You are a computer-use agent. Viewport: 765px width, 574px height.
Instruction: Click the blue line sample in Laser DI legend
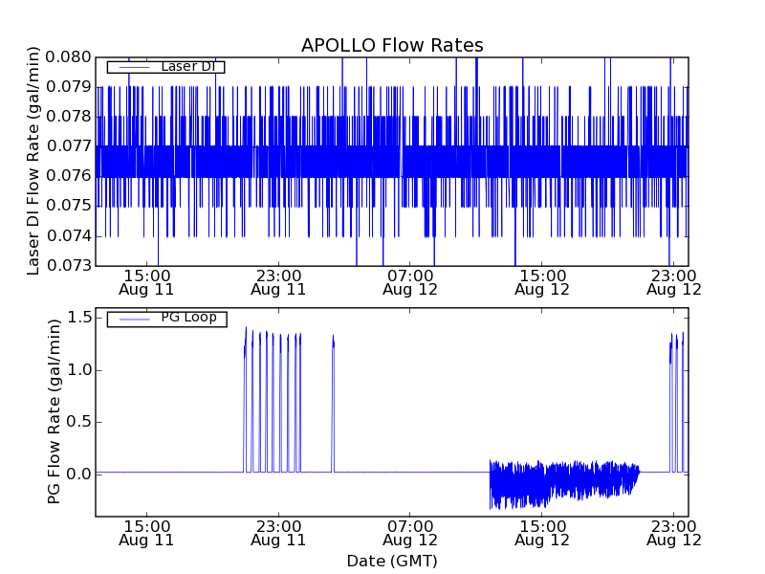[133, 67]
